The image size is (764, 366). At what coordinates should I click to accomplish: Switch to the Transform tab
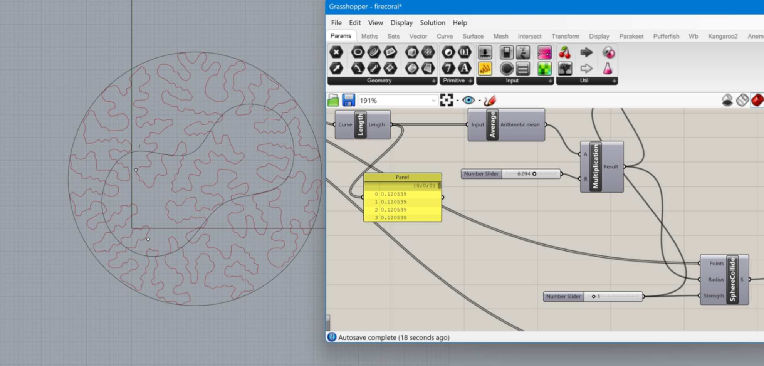click(x=565, y=36)
